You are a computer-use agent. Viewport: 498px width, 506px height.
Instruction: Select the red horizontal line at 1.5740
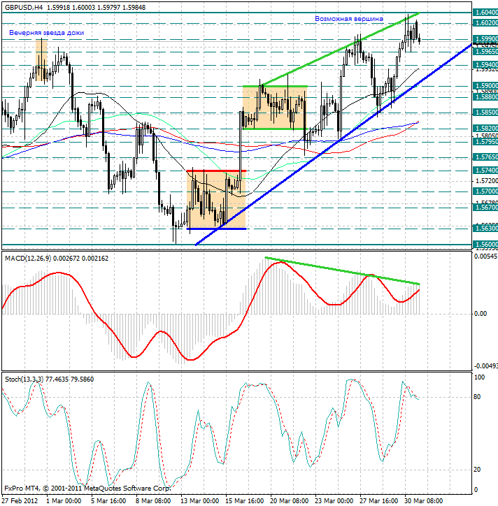pos(216,171)
